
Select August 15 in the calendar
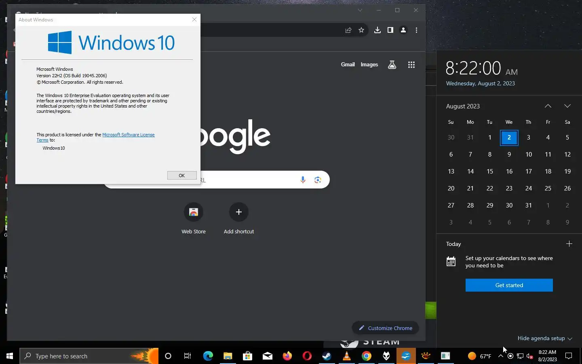[490, 171]
